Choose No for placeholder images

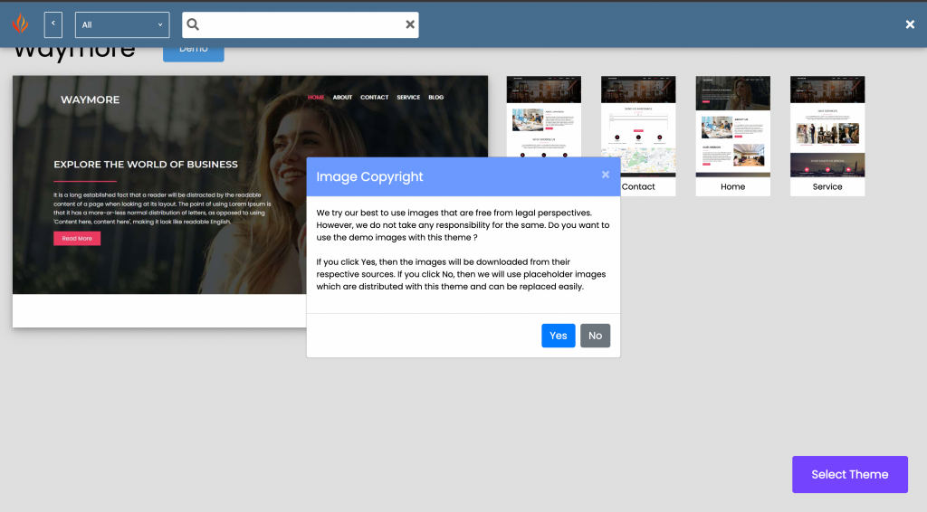pyautogui.click(x=595, y=336)
